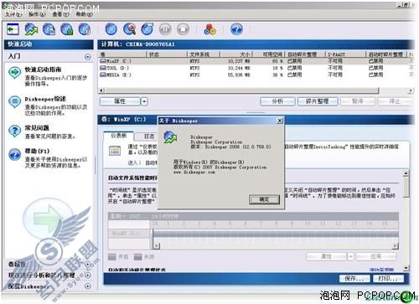The width and height of the screenshot is (419, 304).
Task: Open dropdown arrow beside 属性 button
Action: 144,101
